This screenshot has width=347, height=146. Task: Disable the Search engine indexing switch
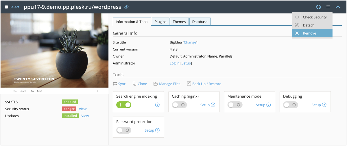pyautogui.click(x=124, y=105)
